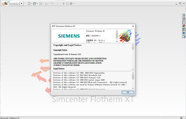Click scroll up arrow of the version info box
The image size is (186, 119).
coord(117,31)
